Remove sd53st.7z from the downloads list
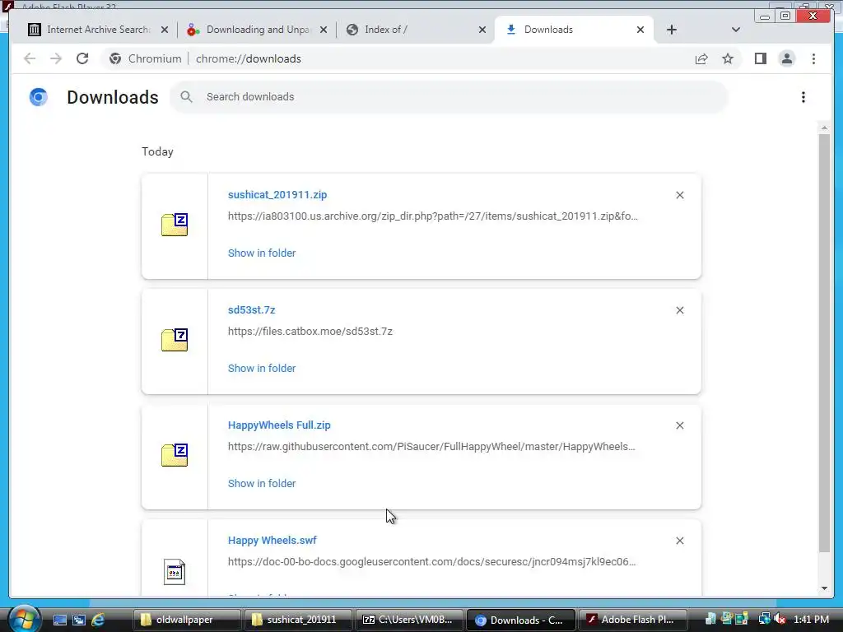 click(x=679, y=310)
